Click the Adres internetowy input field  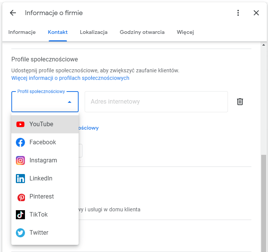pyautogui.click(x=156, y=102)
